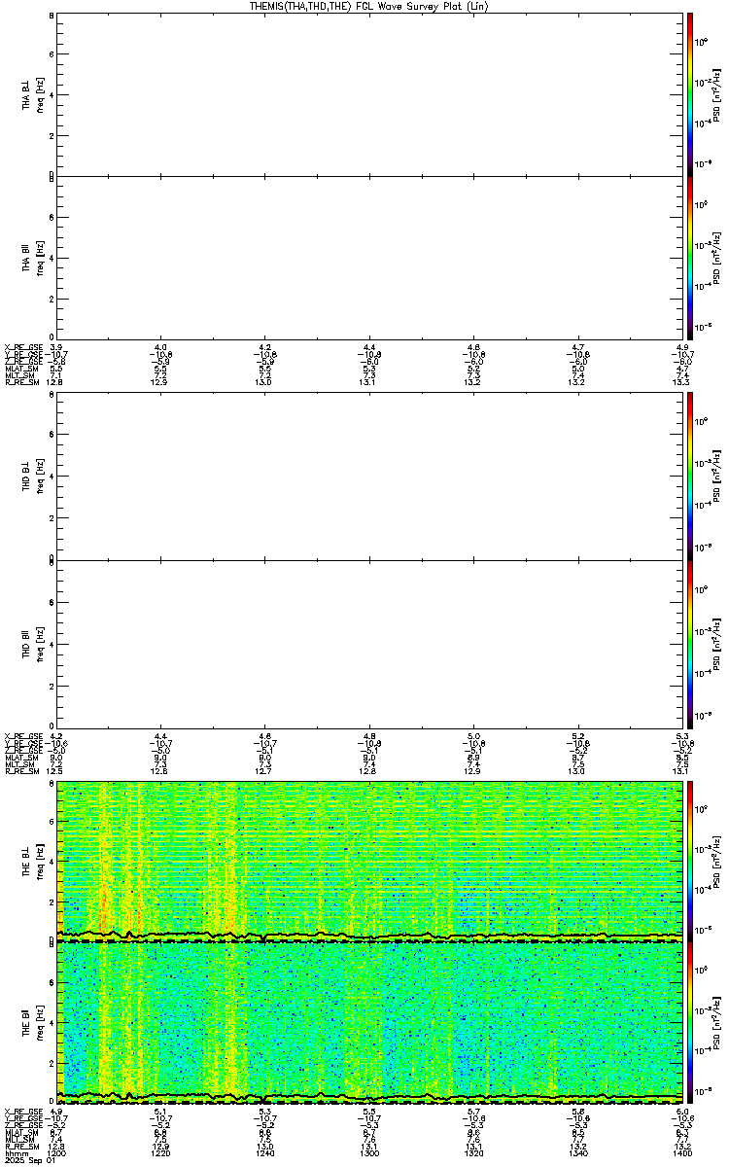Click the black gyrofrequency line in THE B-parallel panel
This screenshot has height=1167, width=729.
click(370, 1098)
